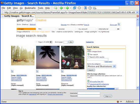Open the File menu
Image resolution: width=140 pixels, height=104 pixels.
pos(3,8)
